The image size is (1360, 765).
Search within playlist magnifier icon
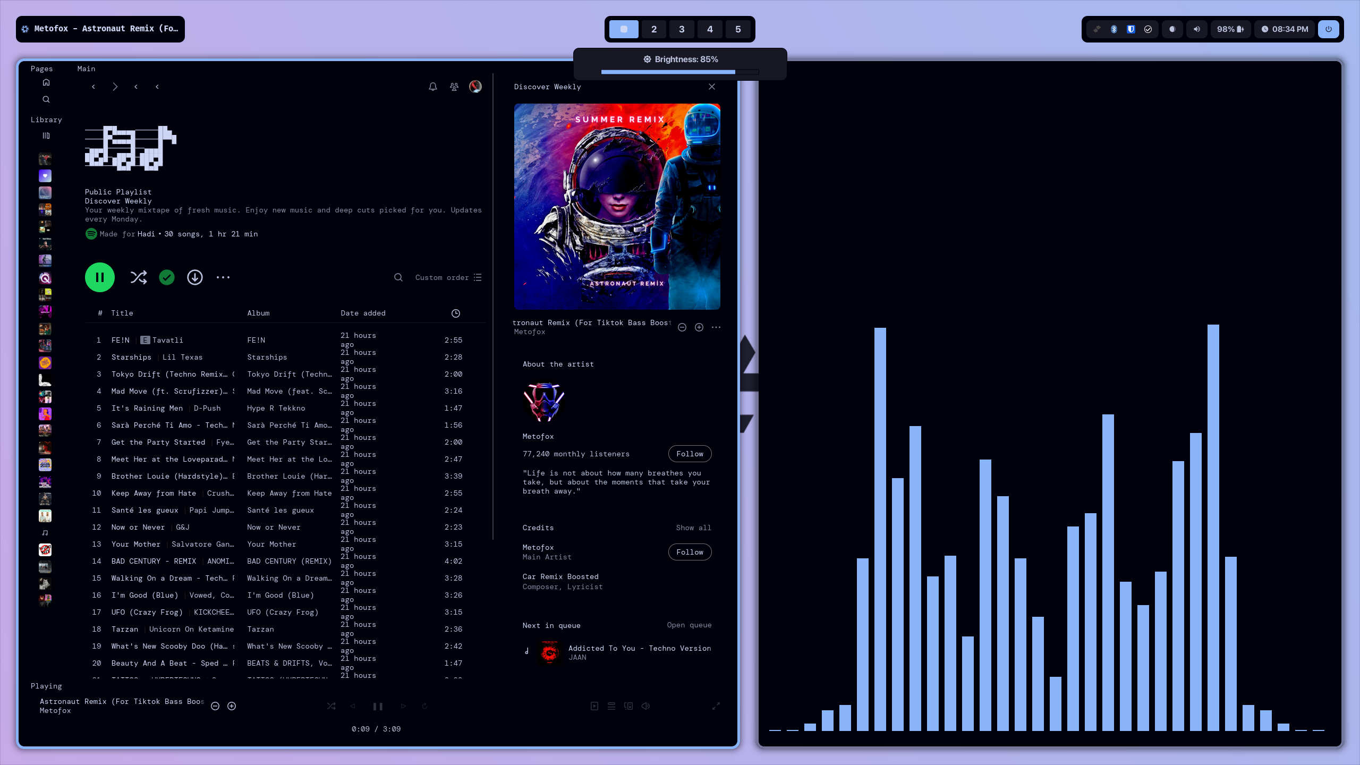[x=398, y=277]
